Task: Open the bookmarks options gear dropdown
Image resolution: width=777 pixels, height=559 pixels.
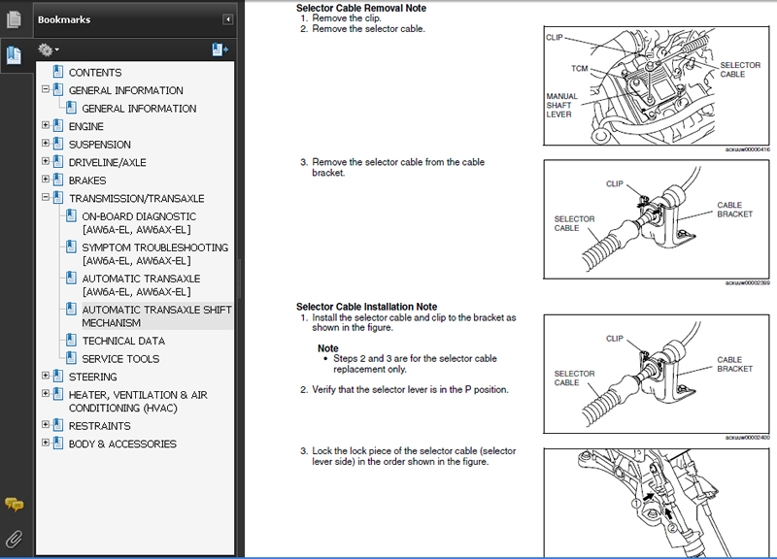Action: 48,49
